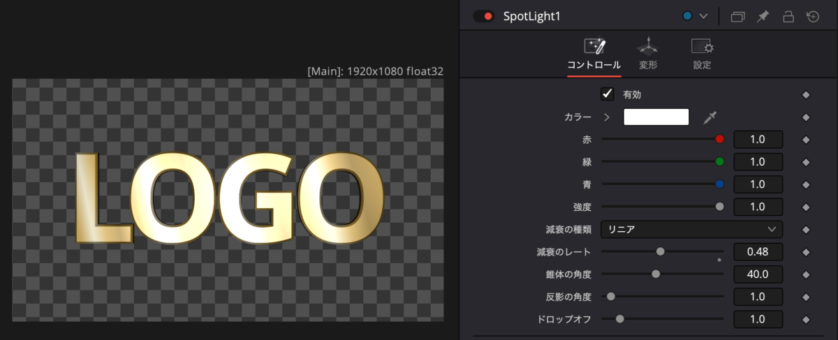Set keyframe diamond for 赤

coord(806,140)
